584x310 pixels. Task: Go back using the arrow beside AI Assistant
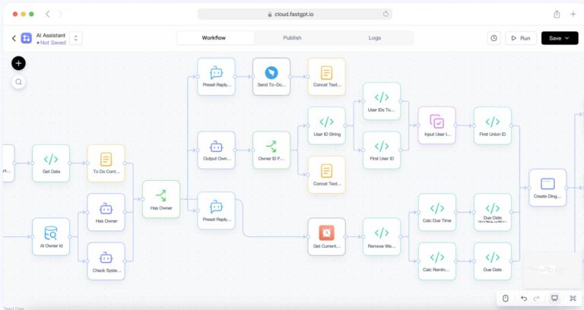(14, 38)
